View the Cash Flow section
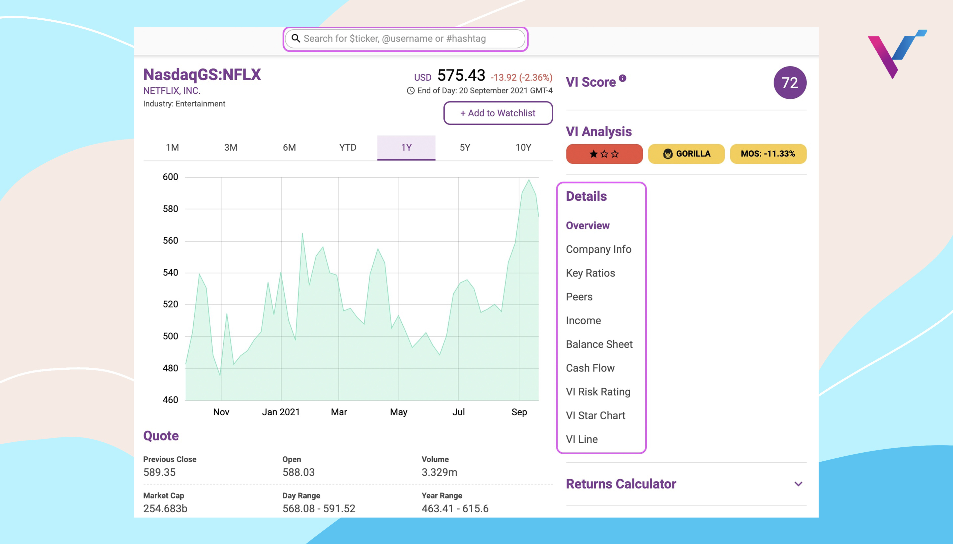Image resolution: width=953 pixels, height=544 pixels. pyautogui.click(x=590, y=368)
